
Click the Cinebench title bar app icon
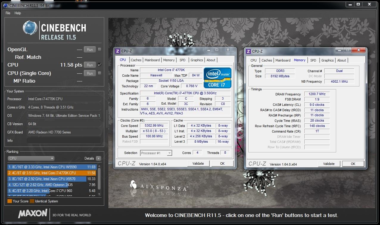pos(5,5)
